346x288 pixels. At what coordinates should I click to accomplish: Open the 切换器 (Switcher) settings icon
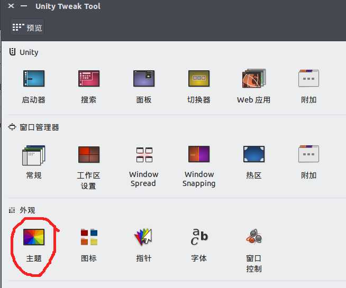tap(199, 79)
